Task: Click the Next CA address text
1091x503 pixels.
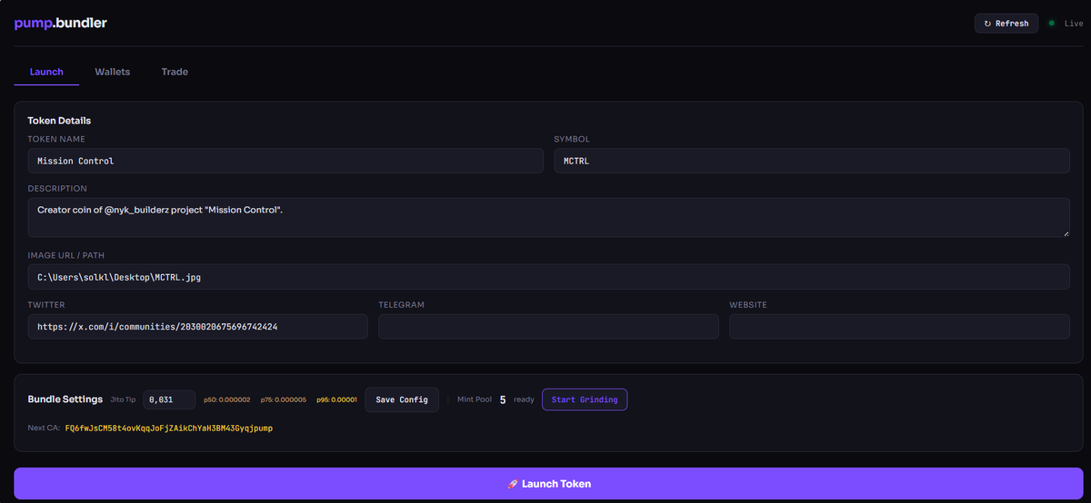Action: click(x=169, y=427)
